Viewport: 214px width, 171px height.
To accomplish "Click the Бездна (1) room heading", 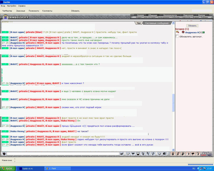I will click(182, 29).
